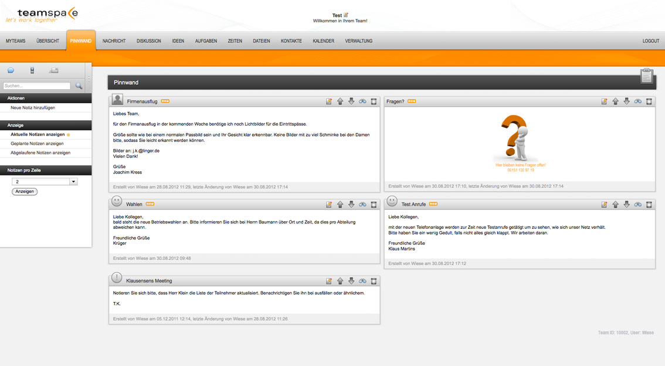This screenshot has width=665, height=366.
Task: Click the question mark figure image
Action: point(517,137)
